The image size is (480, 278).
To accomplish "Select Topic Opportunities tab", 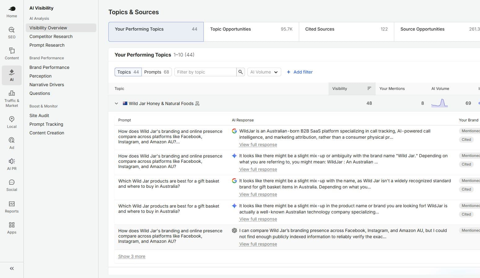I will click(251, 32).
